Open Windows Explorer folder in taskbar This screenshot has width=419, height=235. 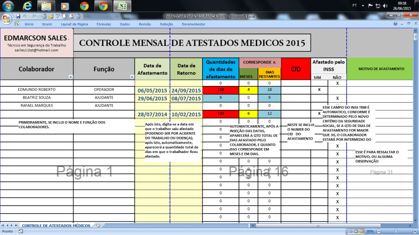46,6
